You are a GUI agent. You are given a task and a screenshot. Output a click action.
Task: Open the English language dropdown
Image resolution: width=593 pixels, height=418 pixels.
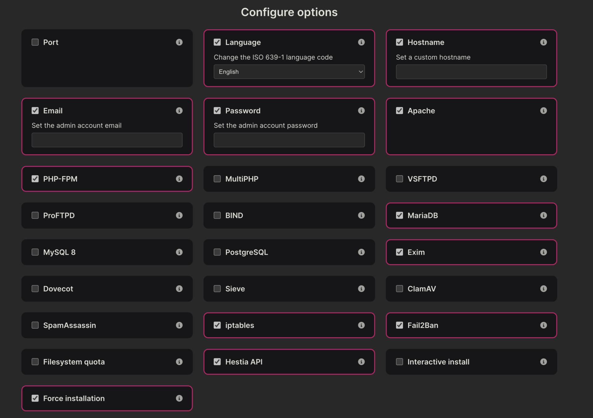click(289, 72)
